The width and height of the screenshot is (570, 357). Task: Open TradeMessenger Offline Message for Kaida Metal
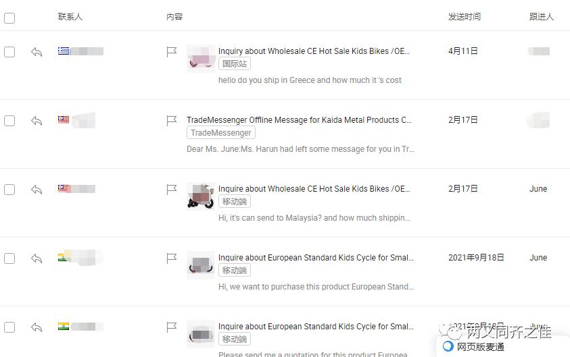click(299, 120)
